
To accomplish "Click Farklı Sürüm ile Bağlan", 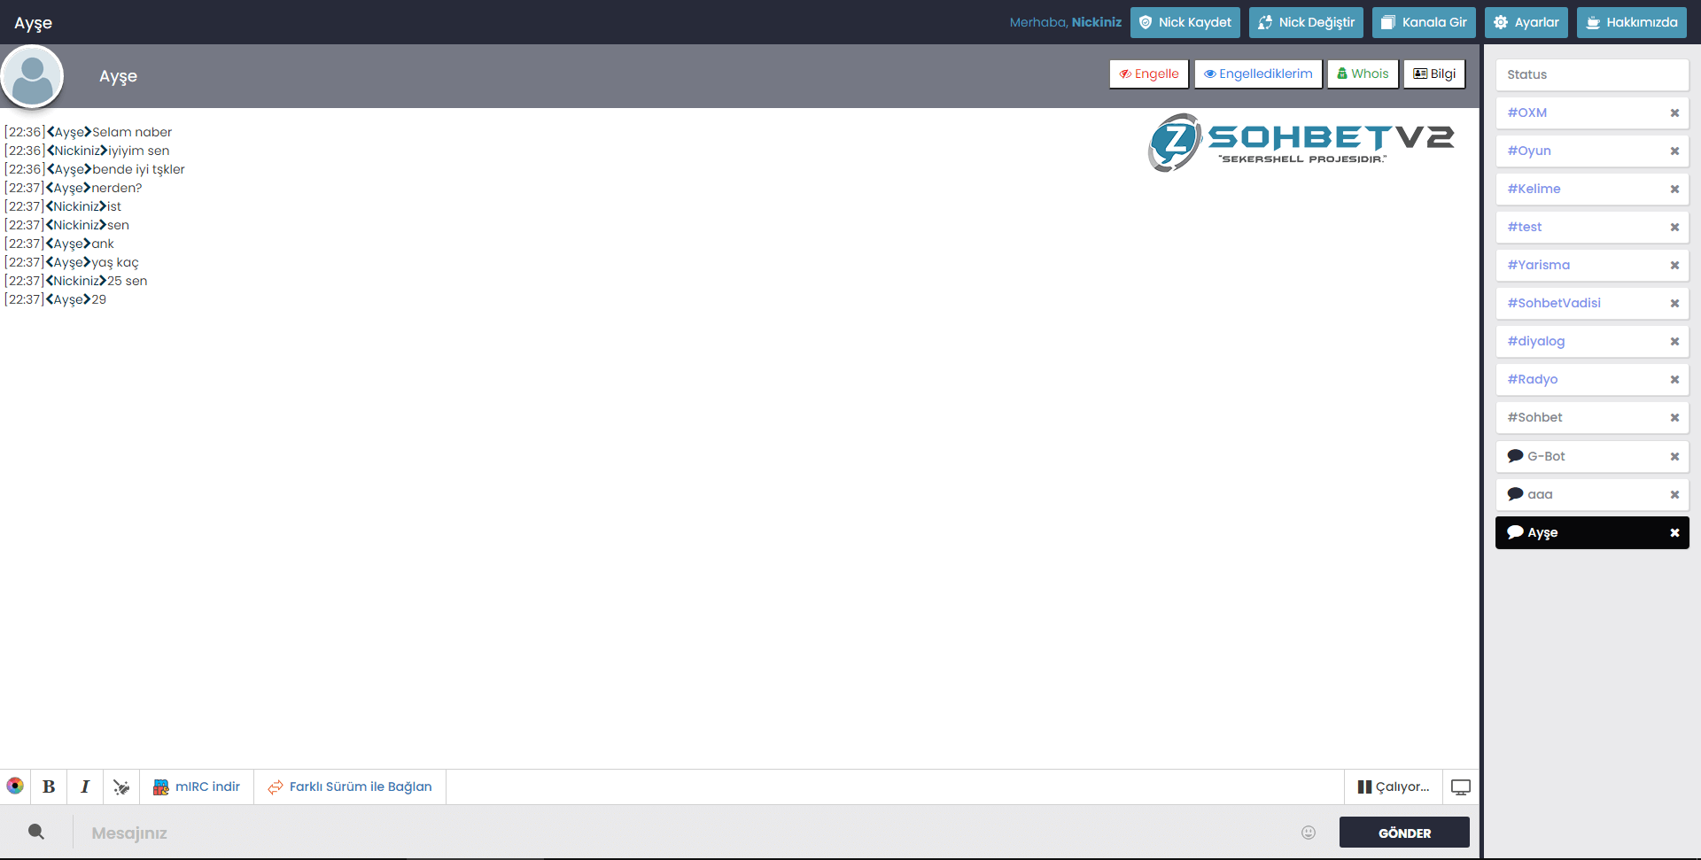I will click(x=350, y=786).
